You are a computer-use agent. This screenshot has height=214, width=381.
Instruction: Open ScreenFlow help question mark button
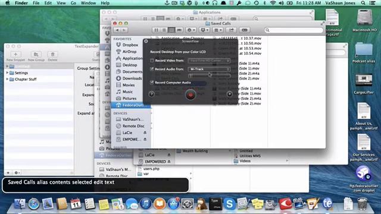coord(151,94)
